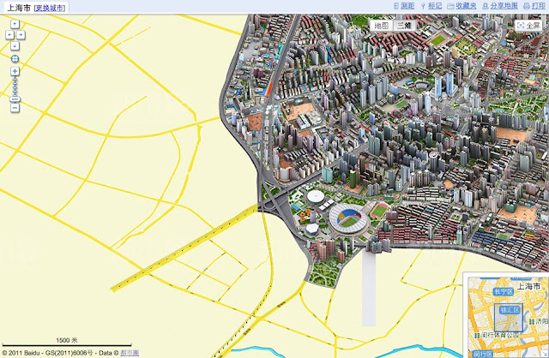Click the 上海市 city name in the header

coord(19,8)
